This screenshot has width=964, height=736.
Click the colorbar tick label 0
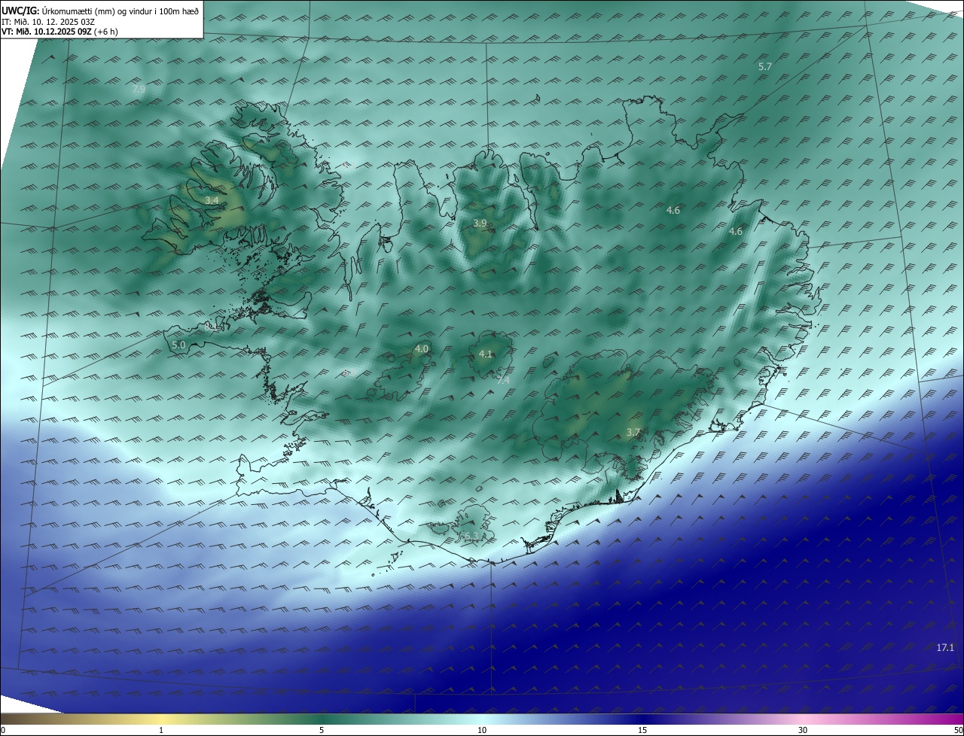pyautogui.click(x=3, y=730)
